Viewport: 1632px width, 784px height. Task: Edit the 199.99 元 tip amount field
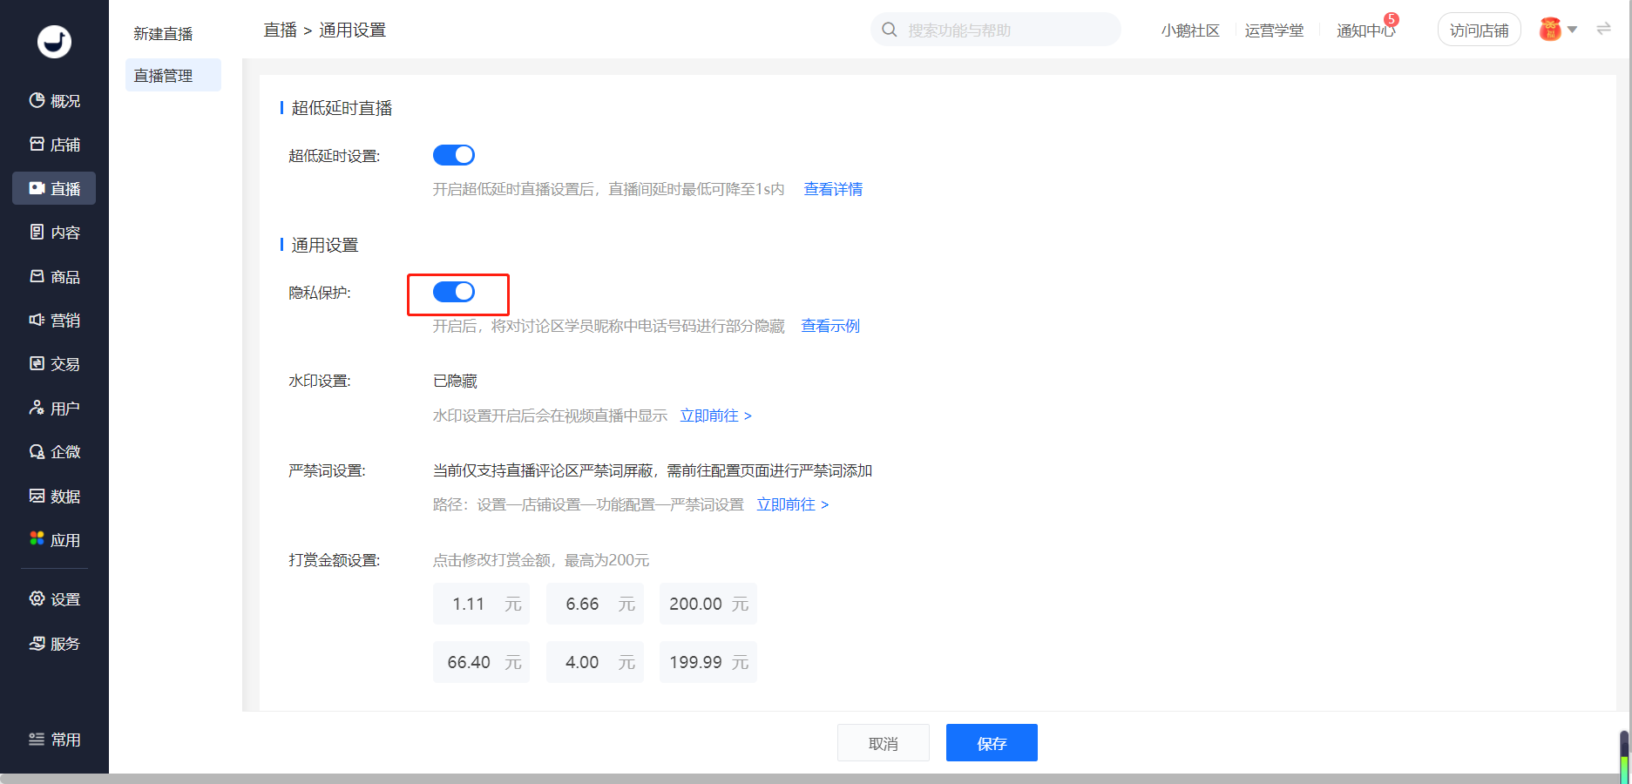(x=708, y=662)
